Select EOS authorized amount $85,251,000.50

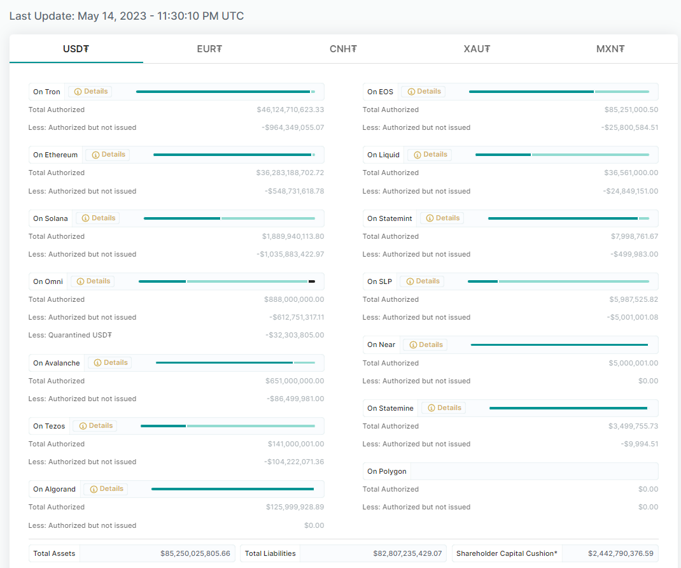pos(631,110)
